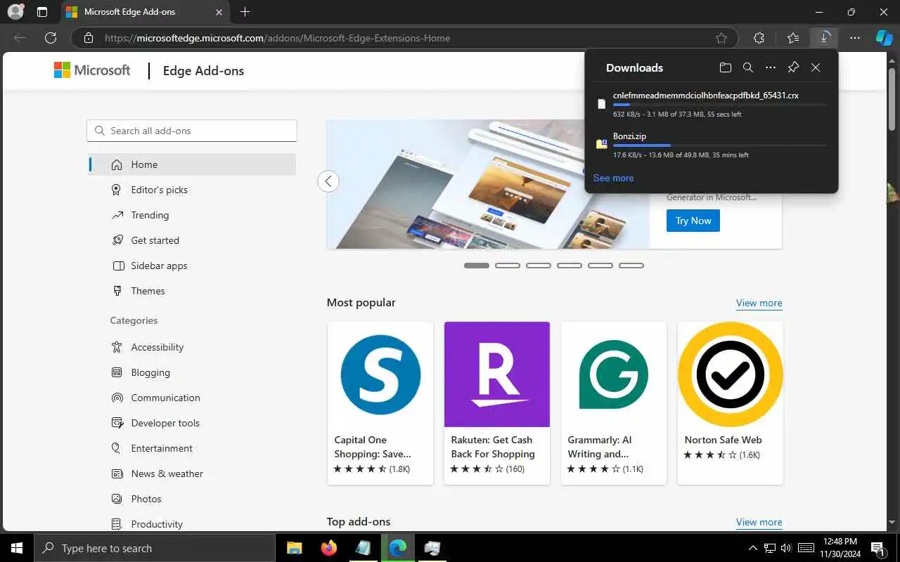
Task: Add this page to favorites star
Action: (721, 38)
